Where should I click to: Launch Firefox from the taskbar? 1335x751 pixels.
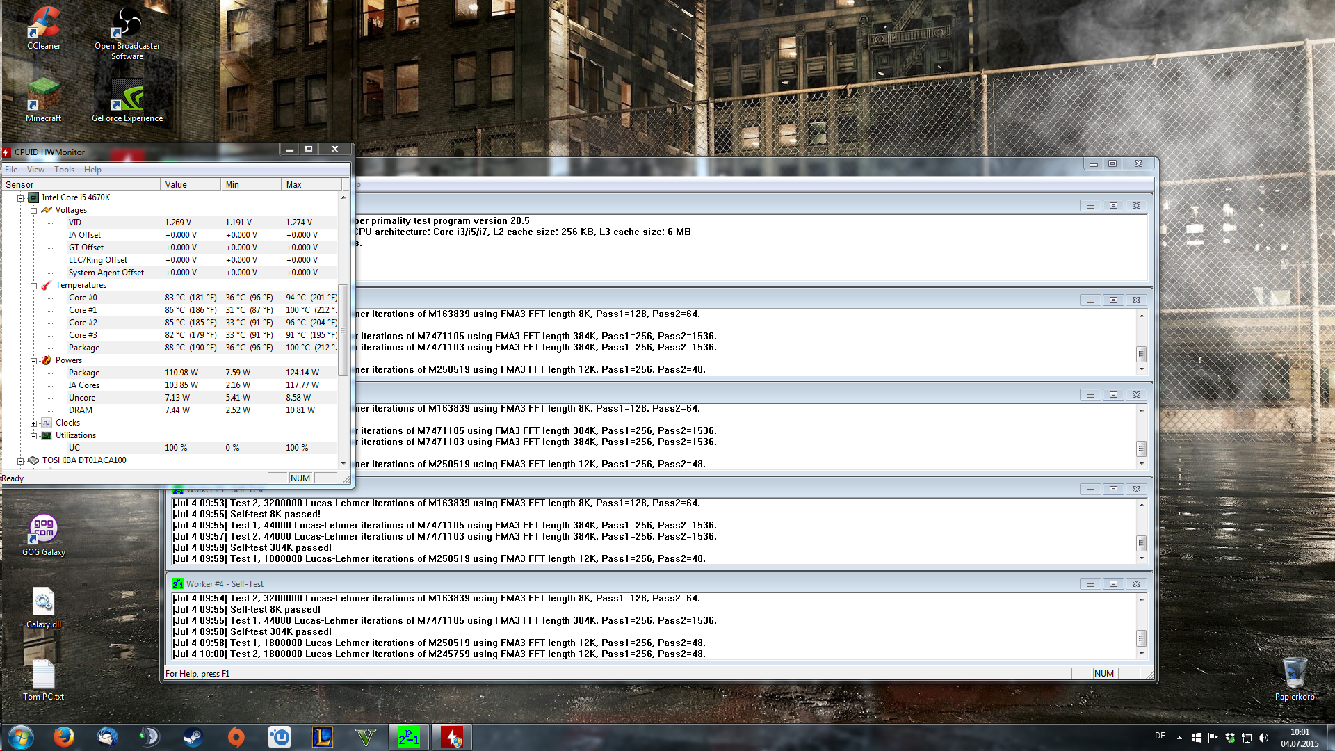click(63, 737)
